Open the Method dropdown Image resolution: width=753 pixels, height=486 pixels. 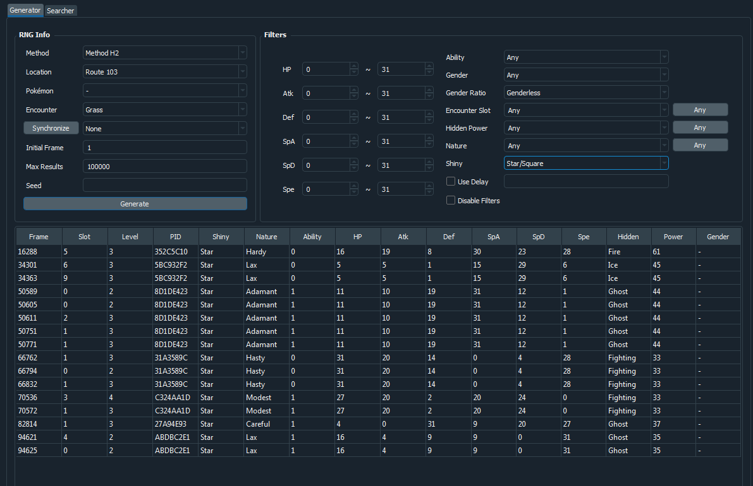[x=164, y=53]
